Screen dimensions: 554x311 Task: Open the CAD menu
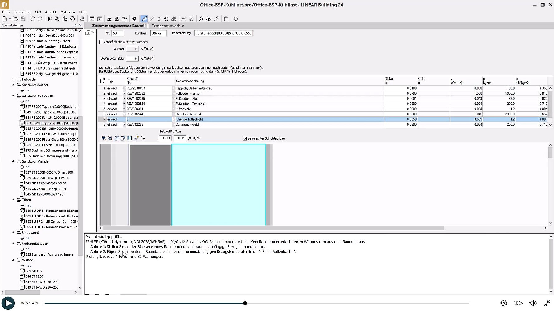coord(38,12)
